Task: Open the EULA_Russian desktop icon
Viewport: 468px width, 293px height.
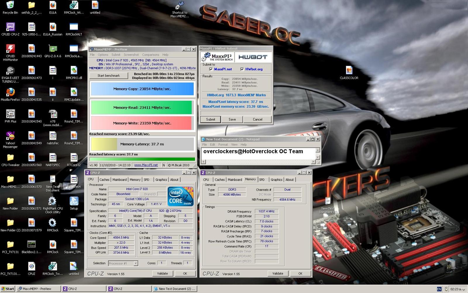Action: (x=53, y=29)
